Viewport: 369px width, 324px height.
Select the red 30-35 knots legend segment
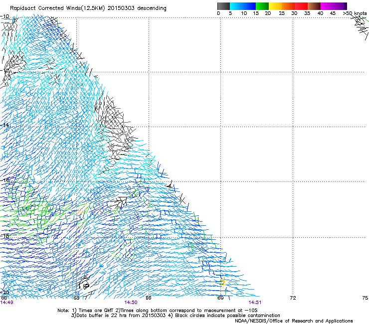[x=301, y=6]
